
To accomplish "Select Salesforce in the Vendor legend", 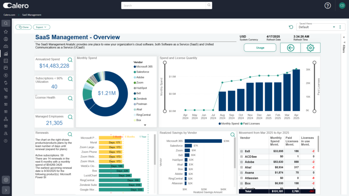I will pos(141,72).
